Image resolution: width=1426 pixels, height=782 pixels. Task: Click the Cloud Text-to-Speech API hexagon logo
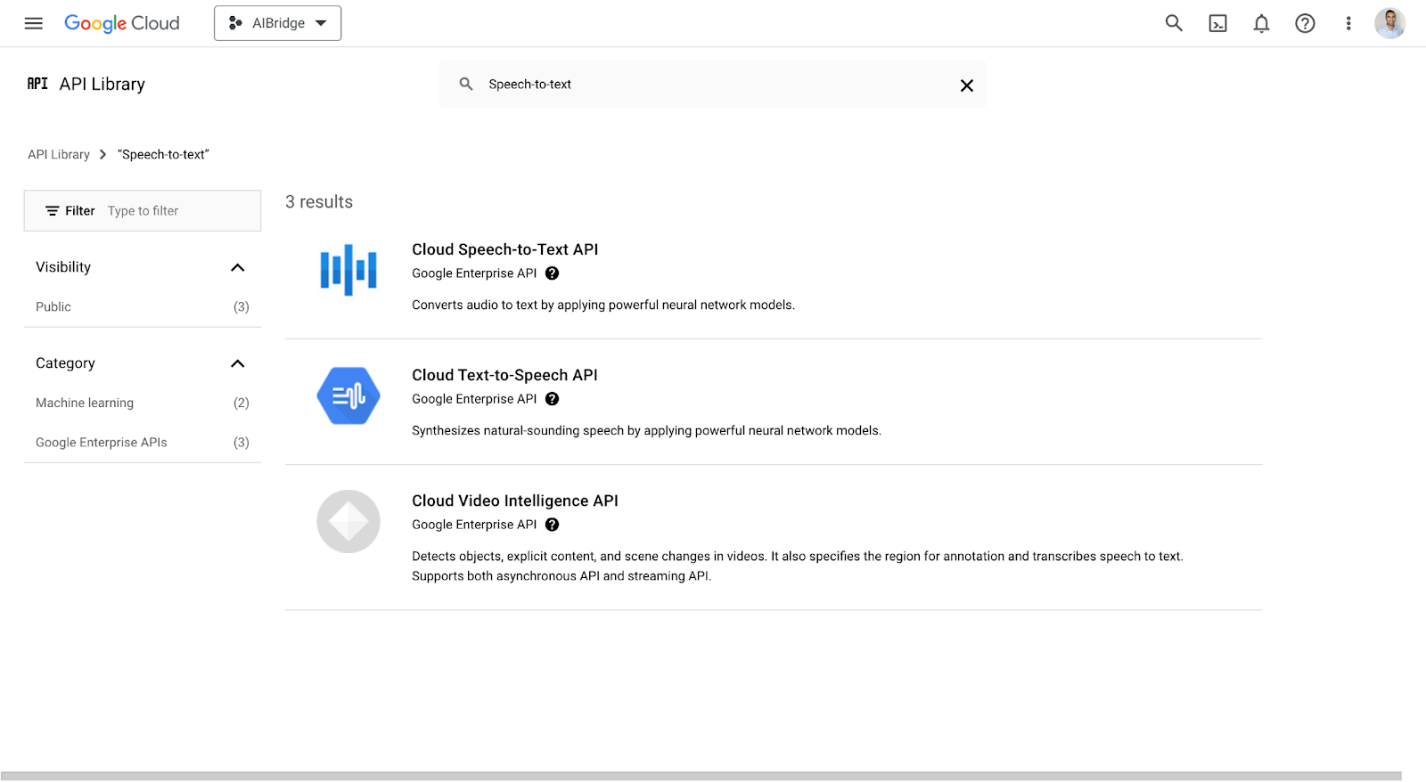pyautogui.click(x=348, y=395)
